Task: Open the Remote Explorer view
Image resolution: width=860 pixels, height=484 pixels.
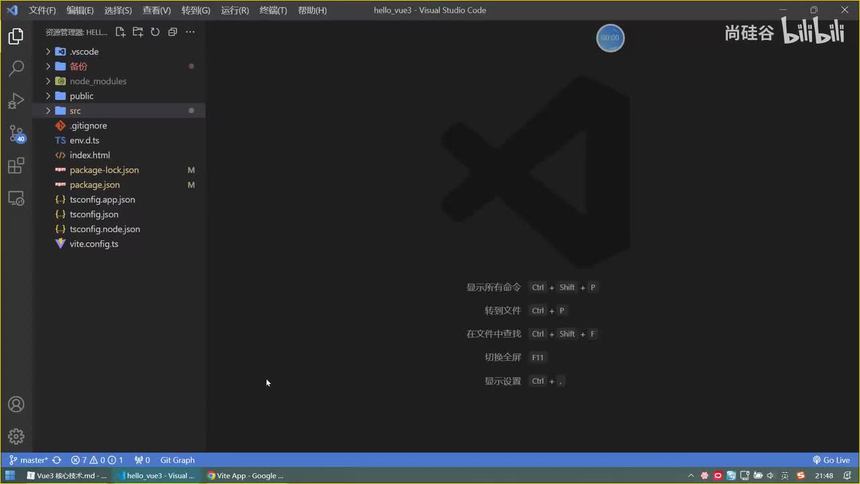Action: 16,198
